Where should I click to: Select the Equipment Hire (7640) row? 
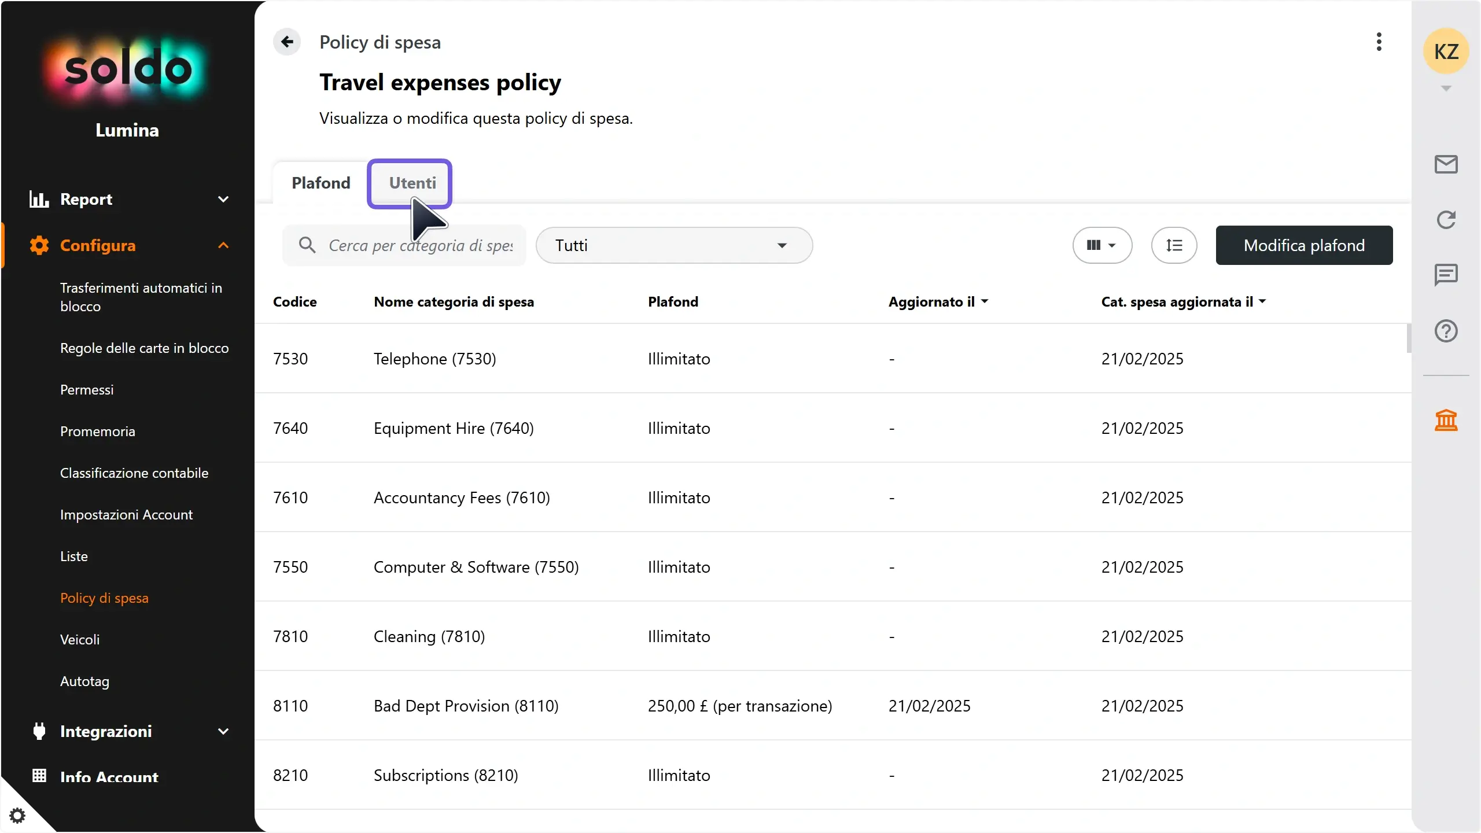tap(833, 428)
